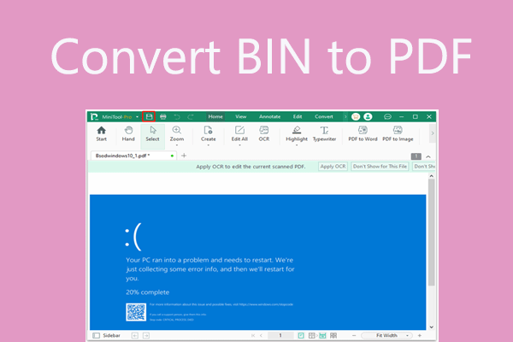This screenshot has height=342, width=513.
Task: Switch to the Edit tab
Action: click(x=298, y=116)
